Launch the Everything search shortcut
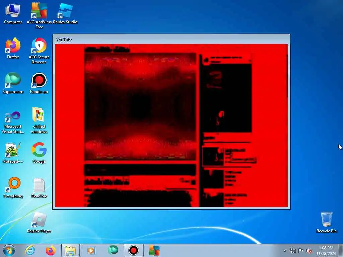343x257 pixels. tap(13, 187)
